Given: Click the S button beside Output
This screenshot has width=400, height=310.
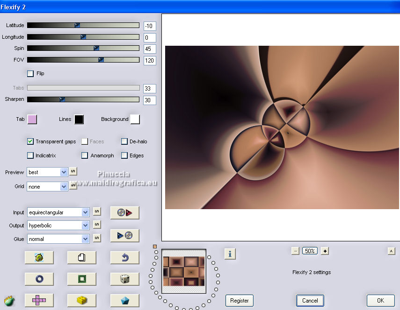Looking at the screenshot, I should coord(97,225).
